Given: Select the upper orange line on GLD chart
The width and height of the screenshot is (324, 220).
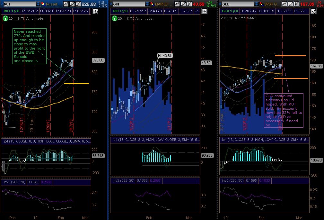Looking at the screenshot, I should point(290,56).
